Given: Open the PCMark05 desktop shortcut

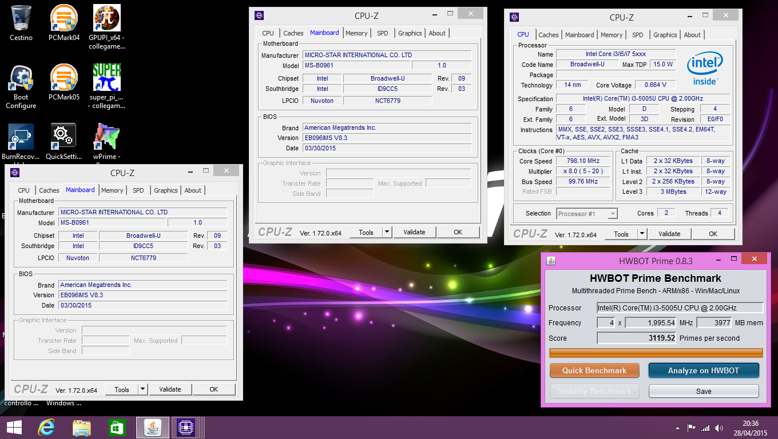Looking at the screenshot, I should coord(63,82).
